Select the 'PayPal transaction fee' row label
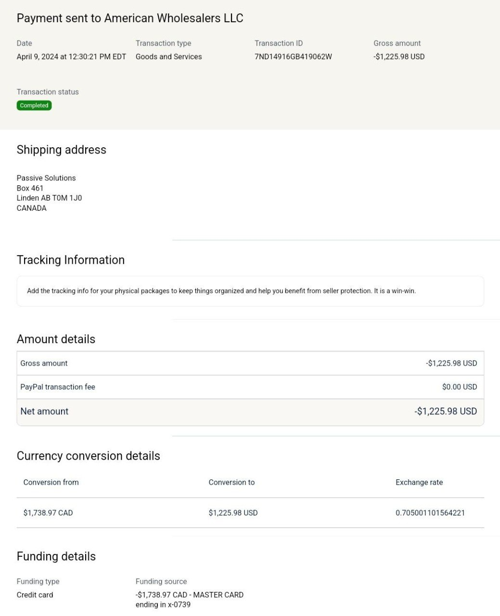The width and height of the screenshot is (500, 616). (58, 387)
